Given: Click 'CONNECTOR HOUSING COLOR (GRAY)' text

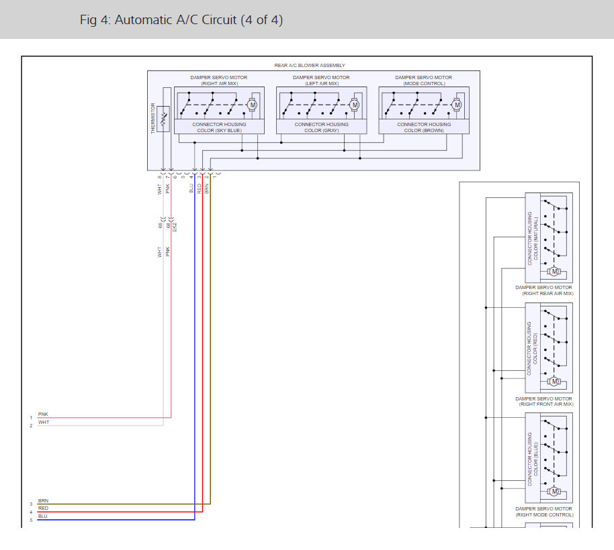Looking at the screenshot, I should pyautogui.click(x=322, y=127).
